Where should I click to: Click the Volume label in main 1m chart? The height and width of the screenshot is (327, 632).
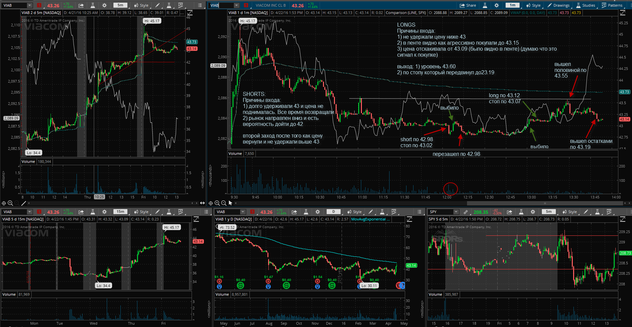[235, 154]
